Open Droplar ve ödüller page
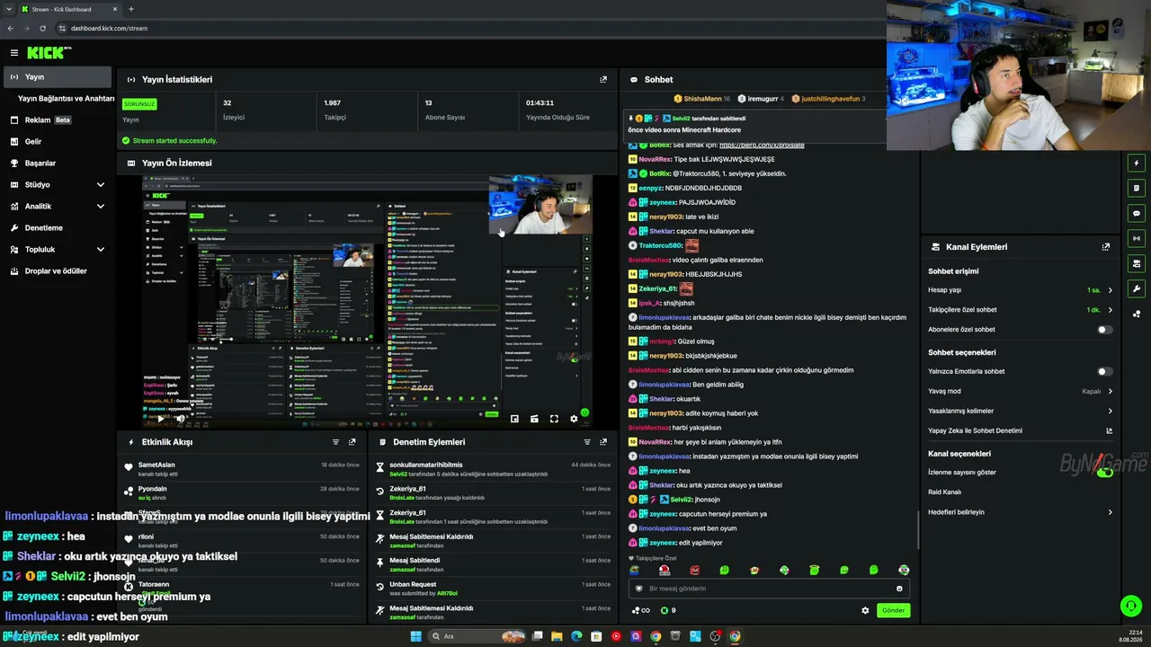The image size is (1151, 647). coord(58,271)
